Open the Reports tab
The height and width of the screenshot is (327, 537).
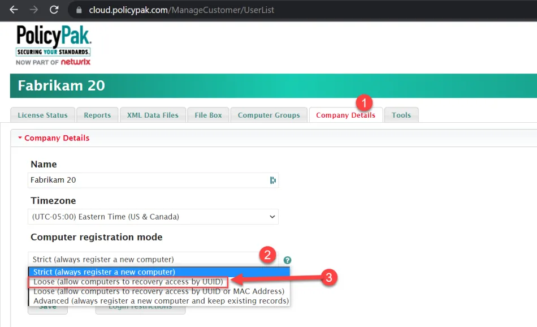[97, 115]
